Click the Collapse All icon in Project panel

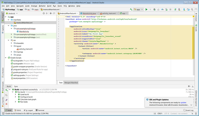pos(47,13)
